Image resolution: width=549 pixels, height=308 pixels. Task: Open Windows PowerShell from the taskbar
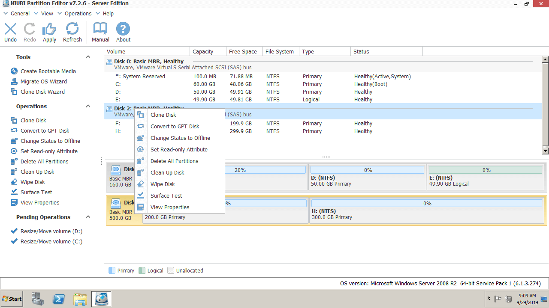click(x=59, y=299)
